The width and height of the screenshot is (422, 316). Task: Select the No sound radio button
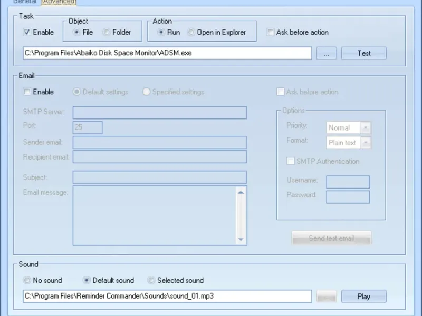[27, 280]
